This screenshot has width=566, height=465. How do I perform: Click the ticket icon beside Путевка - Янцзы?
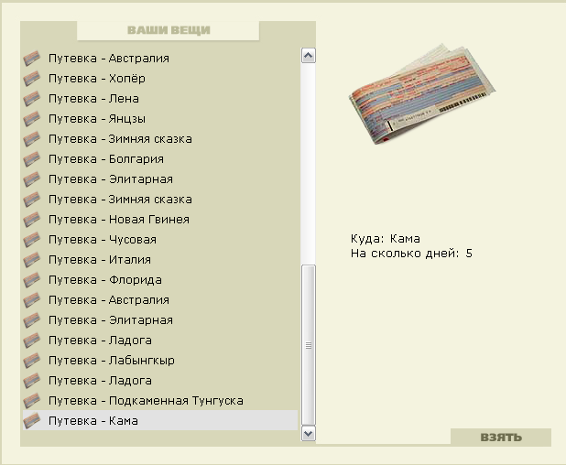point(32,119)
